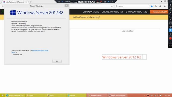Click the Version 6.3 (Build 9600) text
Image resolution: width=172 pixels, height=97 pixels.
coord(19,24)
